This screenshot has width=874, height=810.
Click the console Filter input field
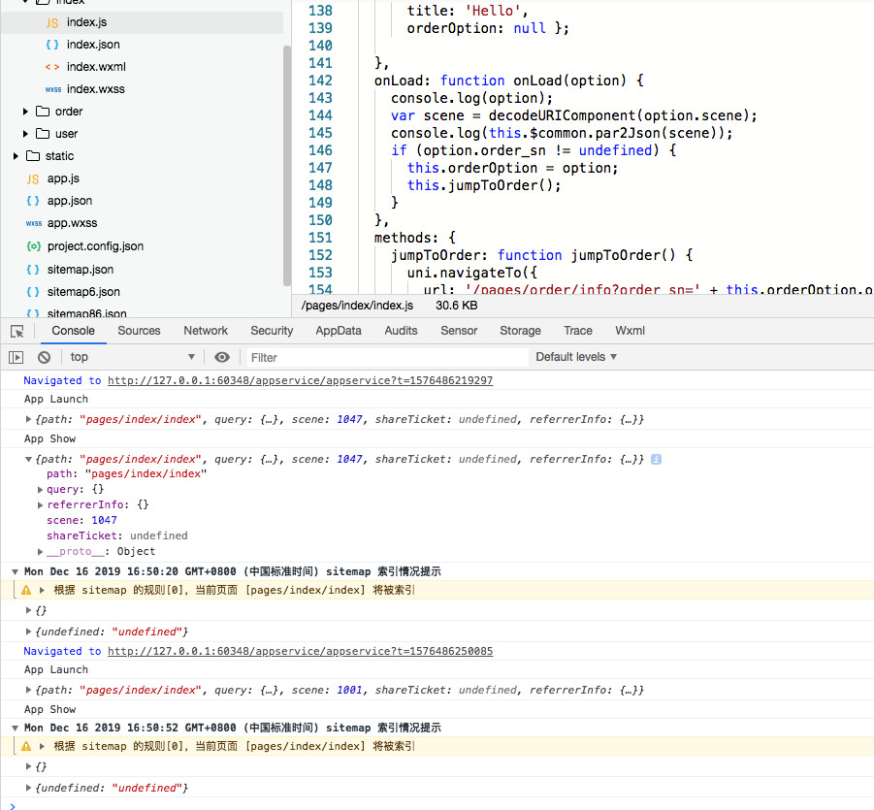click(386, 357)
